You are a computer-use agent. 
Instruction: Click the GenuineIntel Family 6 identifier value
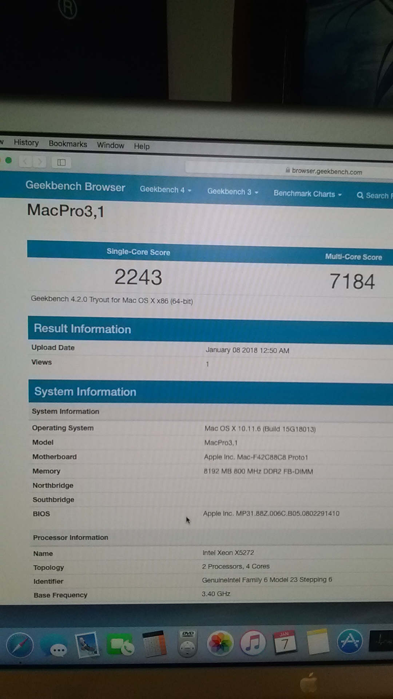pos(267,580)
